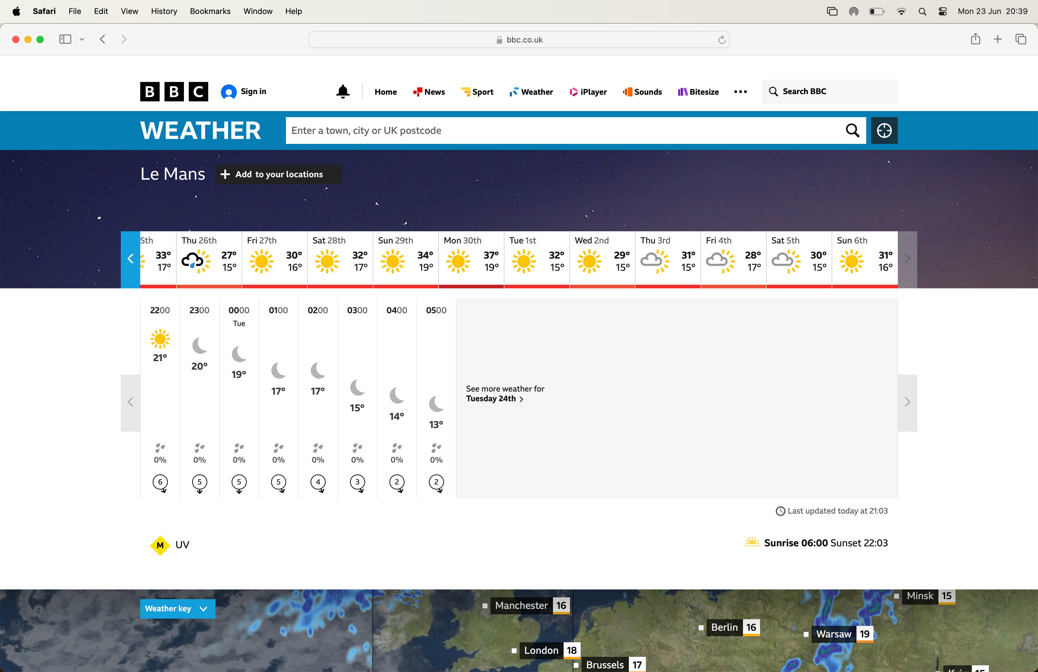The height and width of the screenshot is (672, 1038).
Task: Show Safari tab overview icon
Action: pos(1021,39)
